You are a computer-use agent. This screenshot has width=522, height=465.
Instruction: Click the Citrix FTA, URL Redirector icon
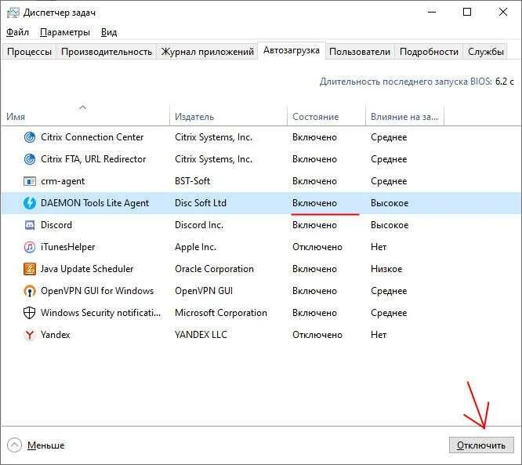(30, 159)
